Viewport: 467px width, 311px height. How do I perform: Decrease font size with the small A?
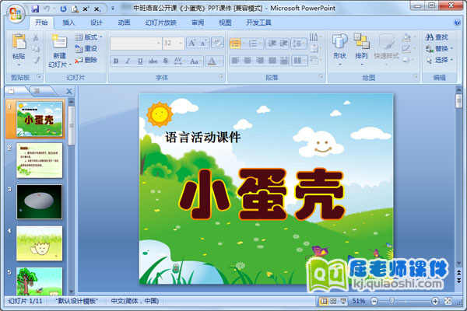(x=204, y=44)
